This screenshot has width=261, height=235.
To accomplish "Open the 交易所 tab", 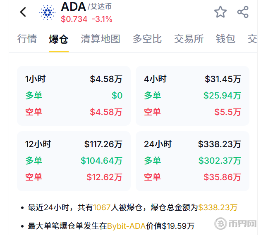I will point(189,39).
